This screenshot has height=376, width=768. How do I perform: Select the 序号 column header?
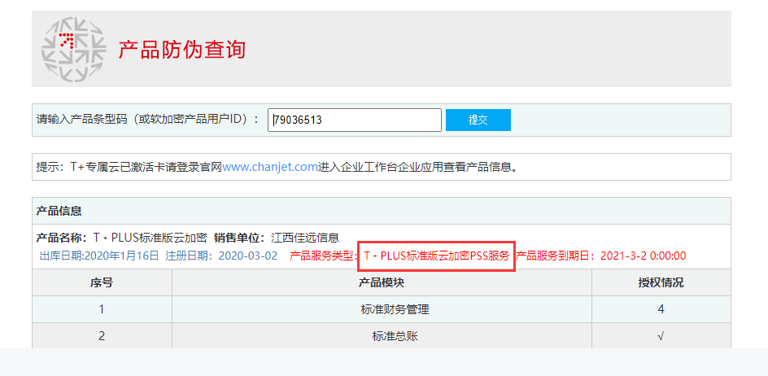102,283
